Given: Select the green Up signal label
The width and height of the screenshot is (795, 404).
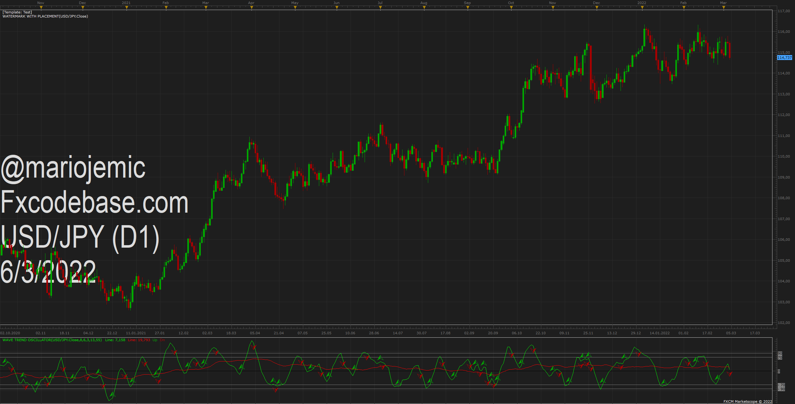Looking at the screenshot, I should pyautogui.click(x=155, y=340).
